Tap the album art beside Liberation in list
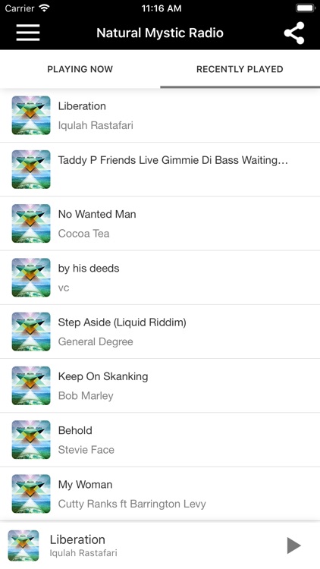 [31, 115]
